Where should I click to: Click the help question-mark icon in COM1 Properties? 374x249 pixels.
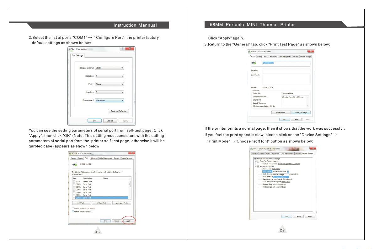click(x=122, y=49)
